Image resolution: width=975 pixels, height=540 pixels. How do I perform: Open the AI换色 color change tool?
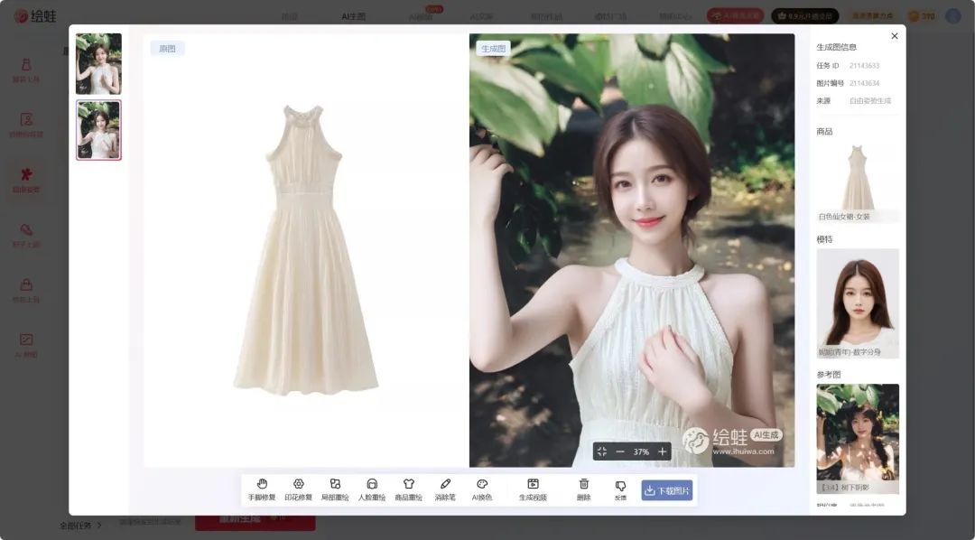pyautogui.click(x=482, y=489)
